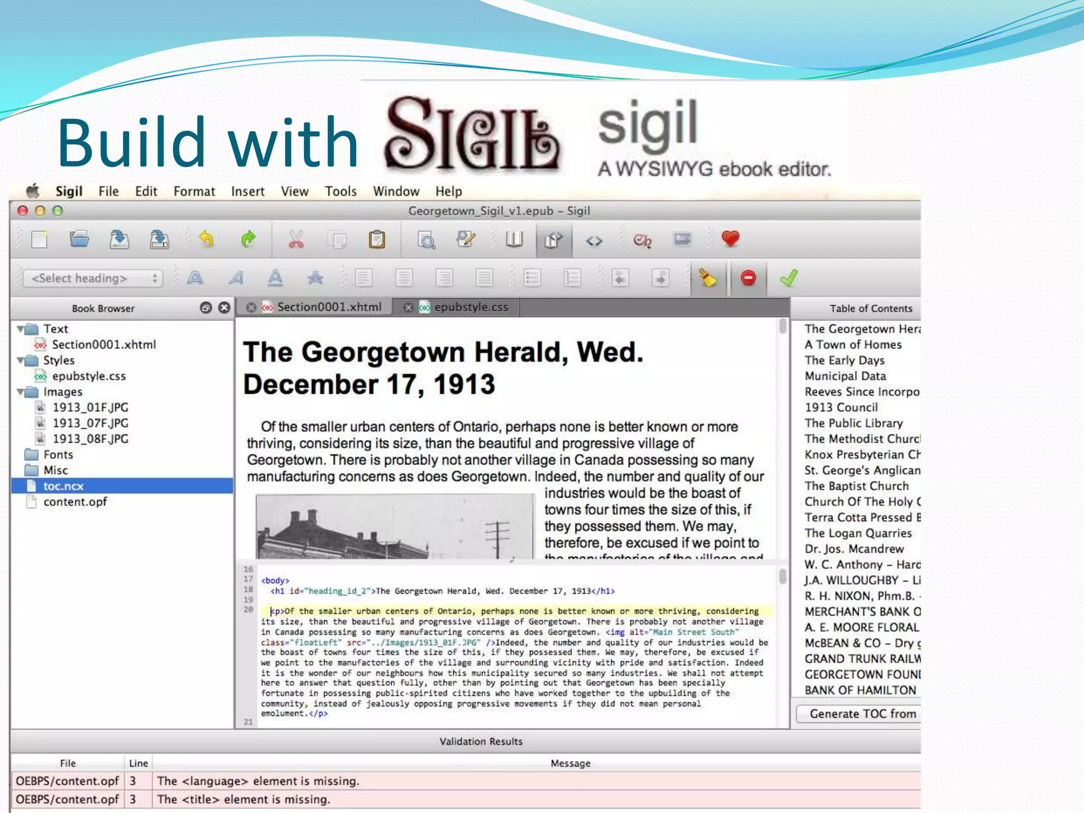Image resolution: width=1084 pixels, height=813 pixels.
Task: Switch to the epubstyle.css tab
Action: (x=471, y=307)
